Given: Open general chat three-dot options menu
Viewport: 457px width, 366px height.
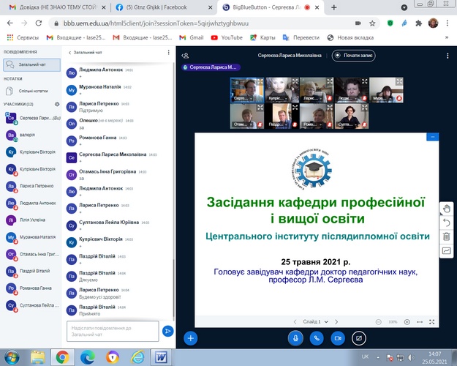Looking at the screenshot, I should tap(167, 53).
